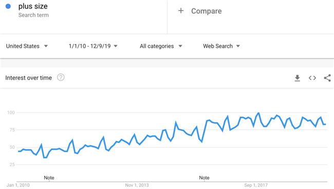
Task: Expand the Web Search type dropdown
Action: point(221,46)
